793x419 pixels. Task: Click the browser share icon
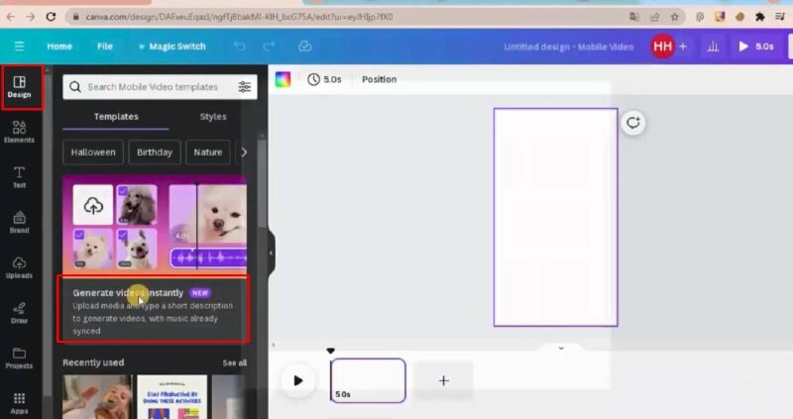pyautogui.click(x=654, y=17)
